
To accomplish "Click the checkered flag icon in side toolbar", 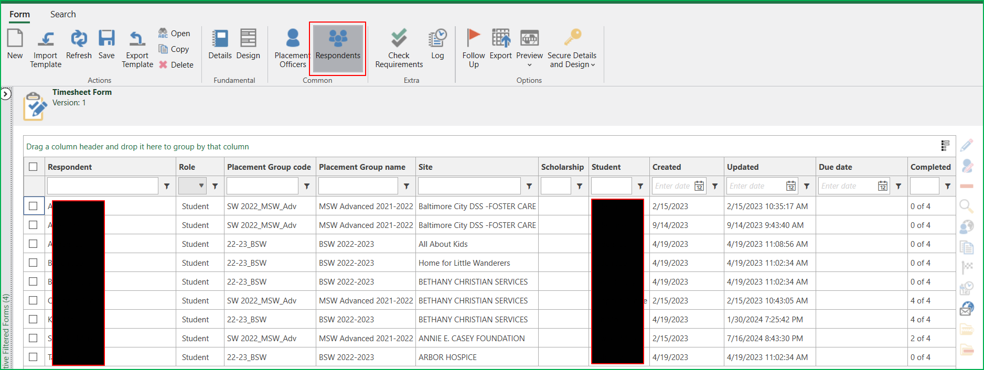I will tap(967, 267).
